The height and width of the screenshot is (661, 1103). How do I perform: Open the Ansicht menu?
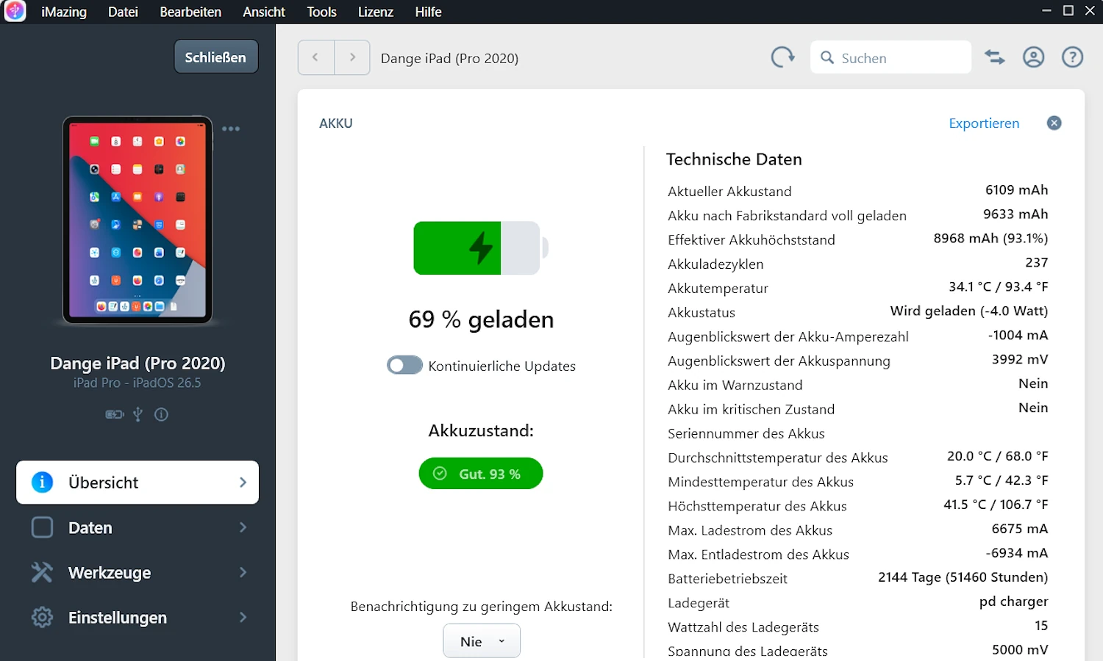(x=264, y=12)
